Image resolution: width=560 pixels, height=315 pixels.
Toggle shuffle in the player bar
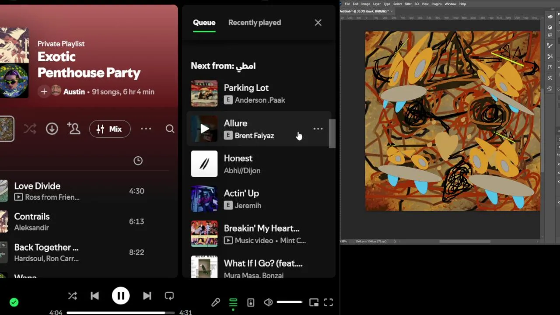click(73, 296)
